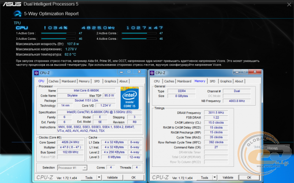The image size is (294, 183).
Task: Click OK in right CPU-Z window
Action: 249,178
